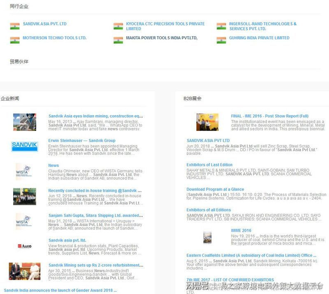The image size is (329, 294).
Task: Open MAKITA POWER TOOLS INDIA PVT.LTD. link
Action: (162, 38)
